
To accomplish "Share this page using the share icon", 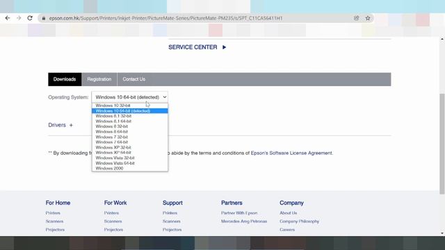I will point(357,18).
